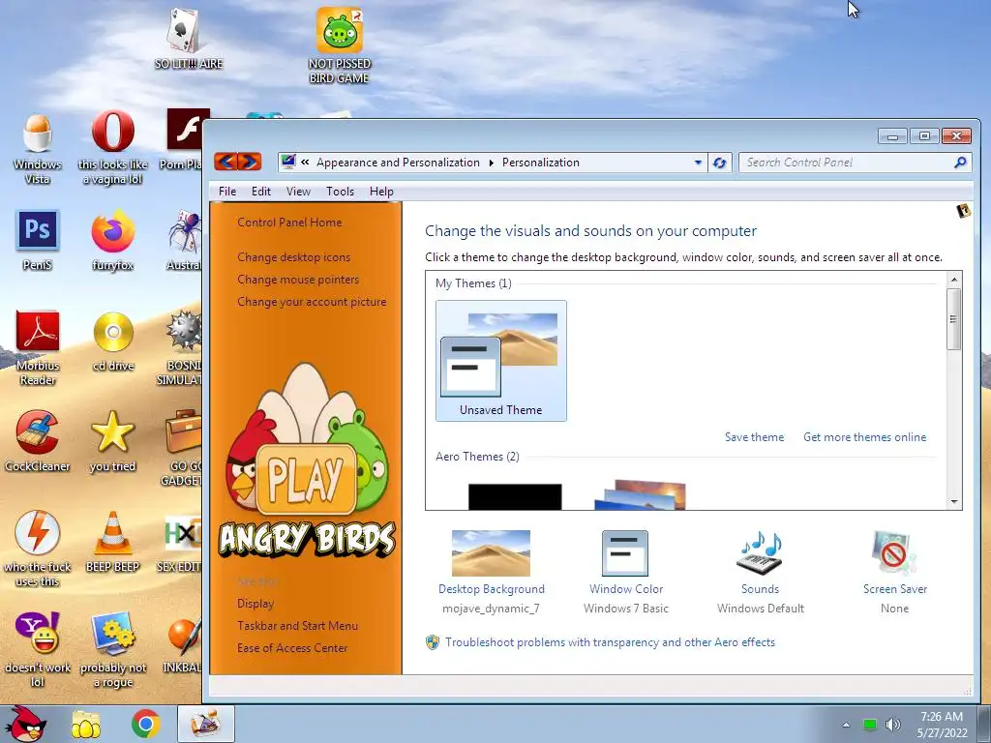This screenshot has height=743, width=991.
Task: Select the Unsaved Theme thumbnail
Action: (501, 361)
